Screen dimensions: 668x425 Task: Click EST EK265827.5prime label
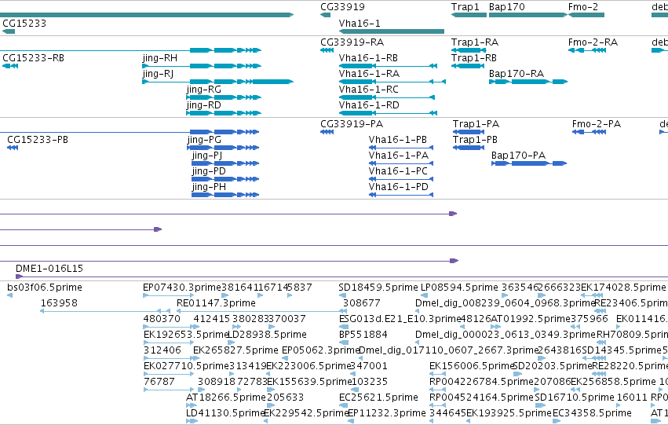click(235, 350)
